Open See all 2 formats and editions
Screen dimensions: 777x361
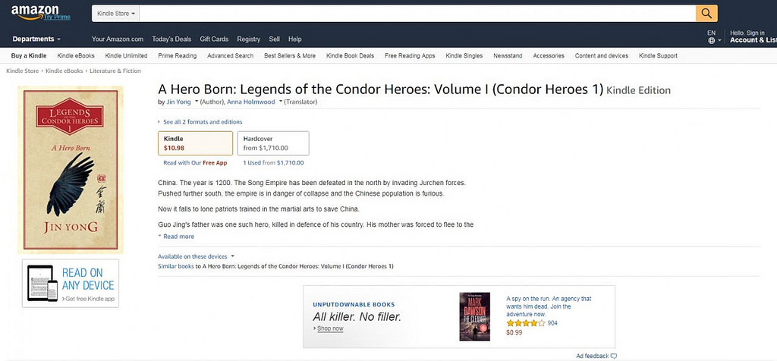click(203, 122)
